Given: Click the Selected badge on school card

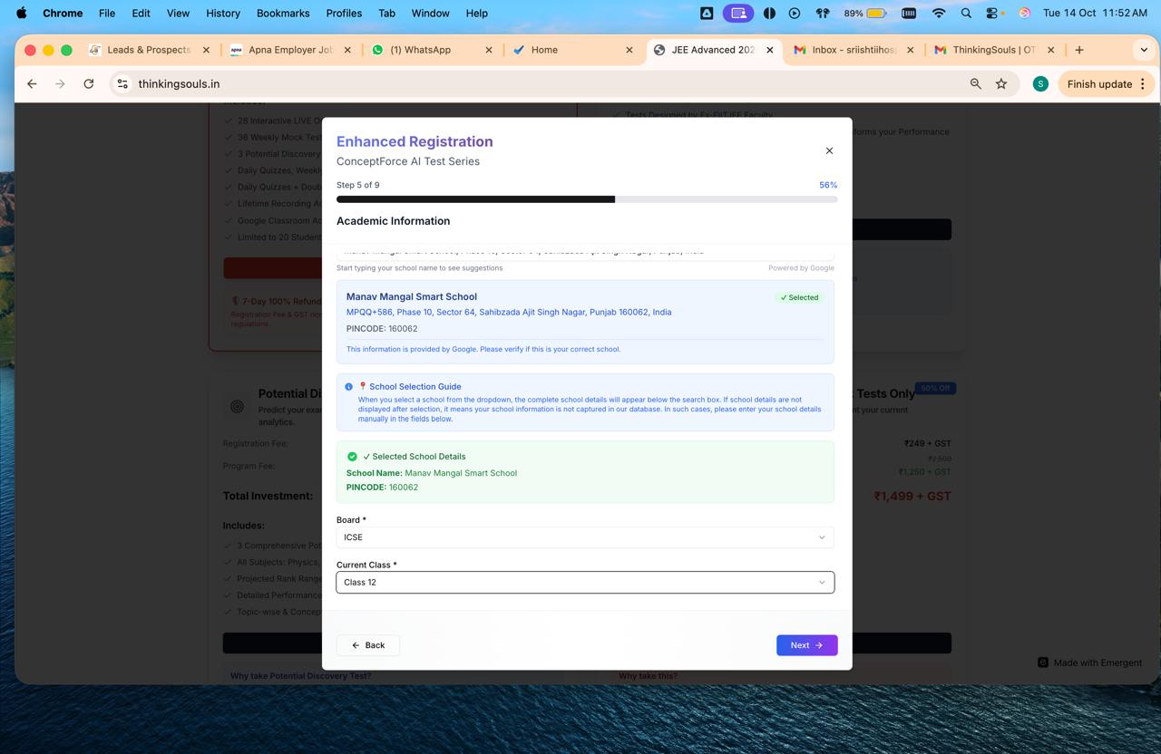Looking at the screenshot, I should point(799,297).
